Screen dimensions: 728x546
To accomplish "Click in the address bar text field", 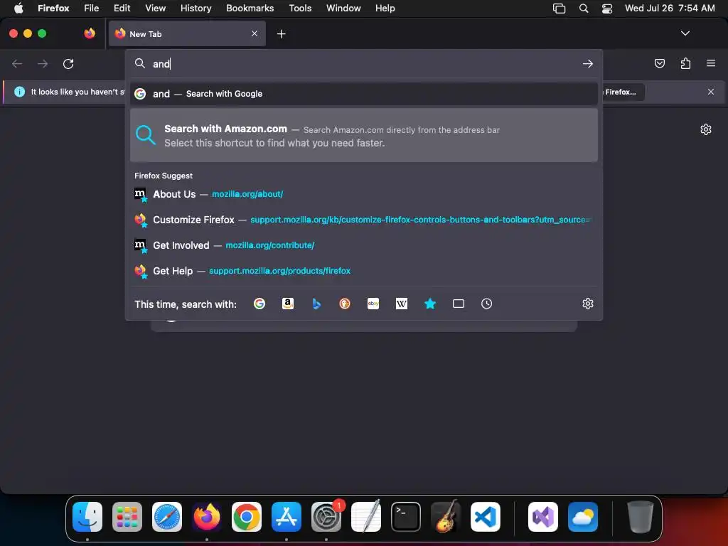I will click(x=365, y=63).
